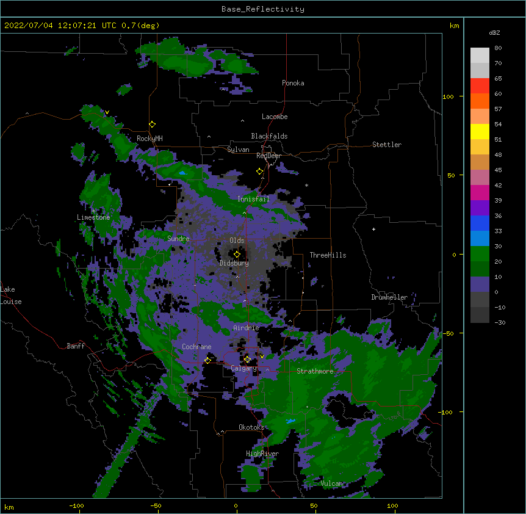Click the Lacombe city label
This screenshot has width=526, height=514.
275,117
